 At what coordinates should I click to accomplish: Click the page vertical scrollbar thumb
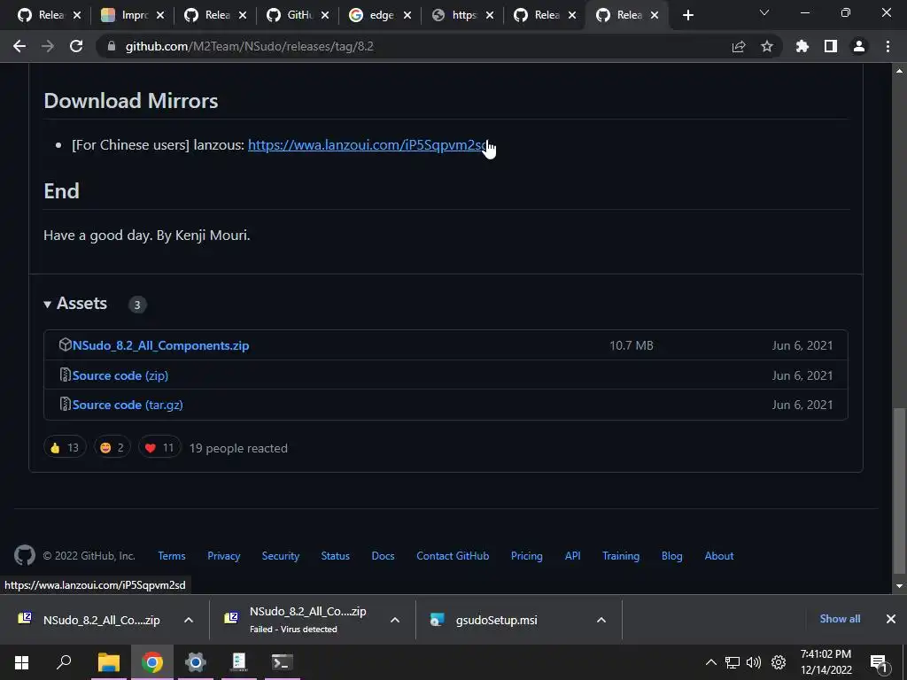click(900, 491)
